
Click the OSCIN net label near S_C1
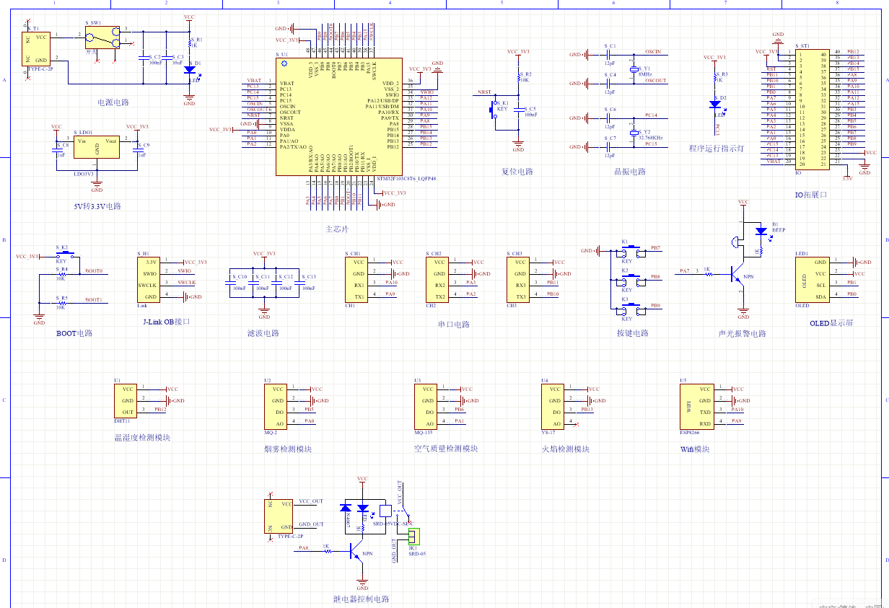654,52
